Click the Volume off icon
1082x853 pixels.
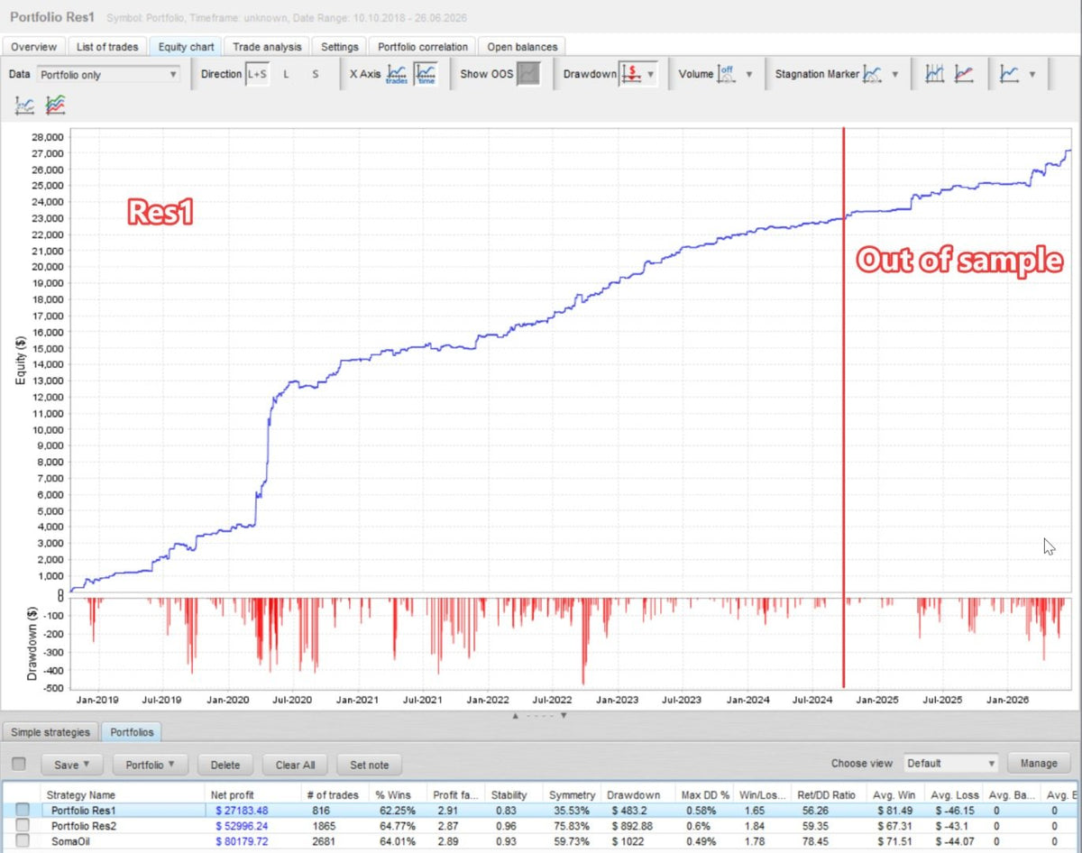click(727, 74)
